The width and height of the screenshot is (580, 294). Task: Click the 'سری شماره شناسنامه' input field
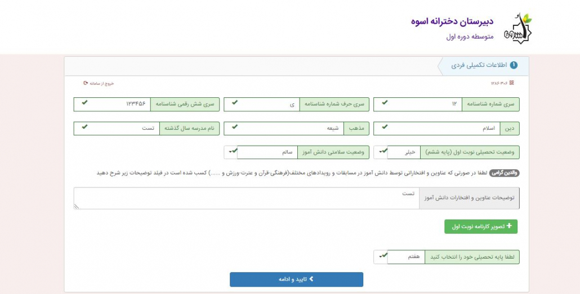[418, 104]
